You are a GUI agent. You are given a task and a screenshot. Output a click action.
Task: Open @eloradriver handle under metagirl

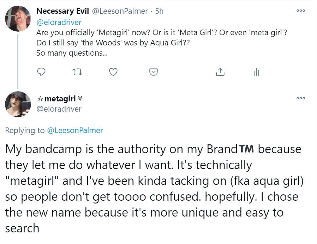pyautogui.click(x=59, y=109)
